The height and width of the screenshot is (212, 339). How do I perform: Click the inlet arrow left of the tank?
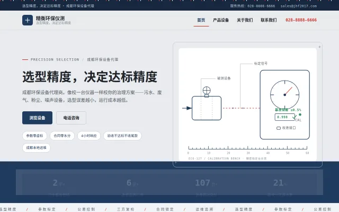187,108
